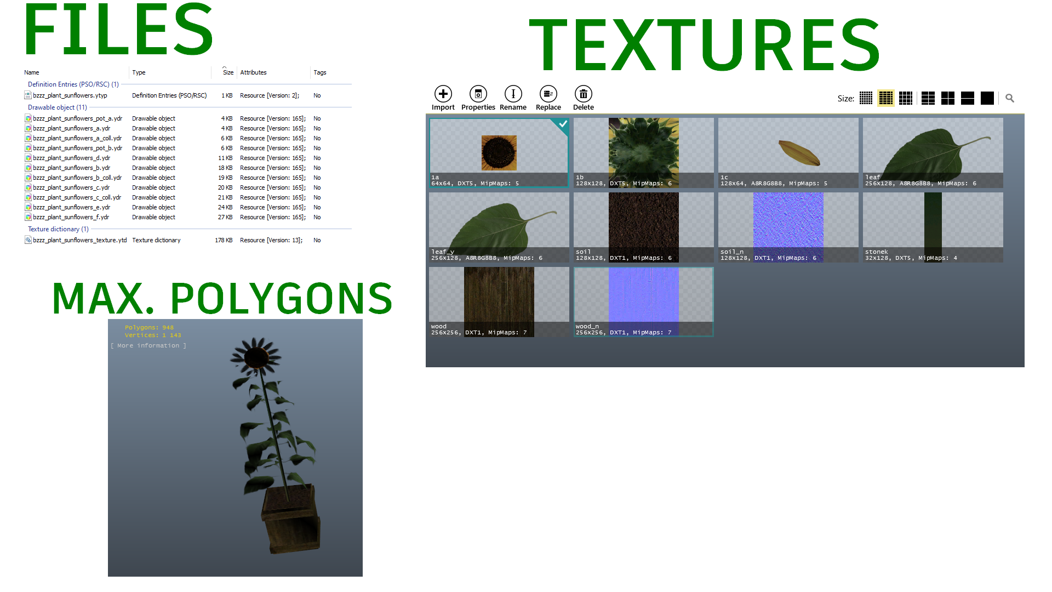Viewport: 1052px width, 592px height.
Task: Click the More information link
Action: tap(148, 345)
